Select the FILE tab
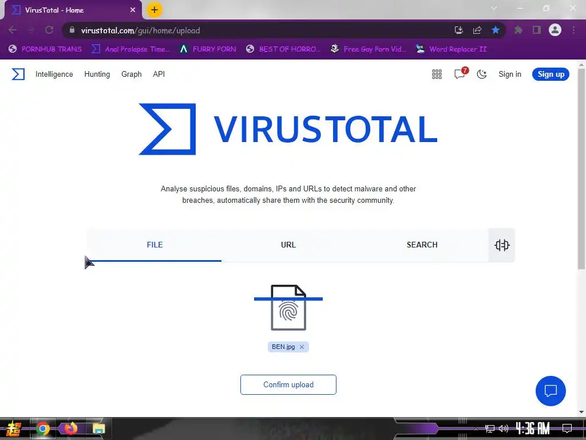 155,245
